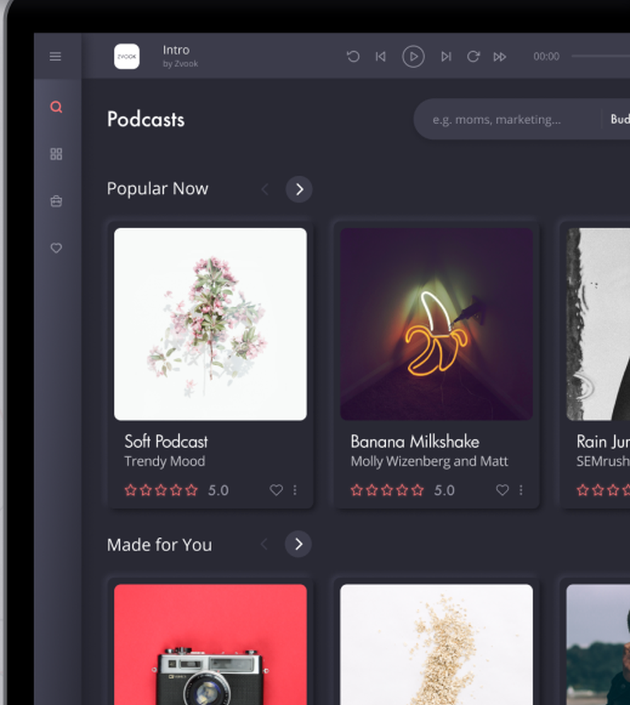Skip forward with the fast-forward icon

(x=500, y=57)
